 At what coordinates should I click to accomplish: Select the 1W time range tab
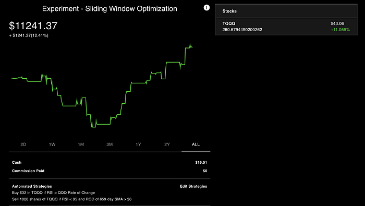[x=52, y=144]
